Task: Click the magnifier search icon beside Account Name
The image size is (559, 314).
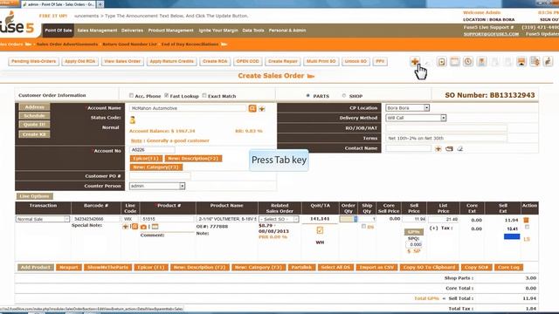Action: tap(252, 108)
